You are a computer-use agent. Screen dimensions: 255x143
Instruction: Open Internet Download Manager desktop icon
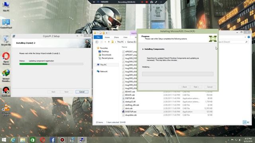click(6, 75)
